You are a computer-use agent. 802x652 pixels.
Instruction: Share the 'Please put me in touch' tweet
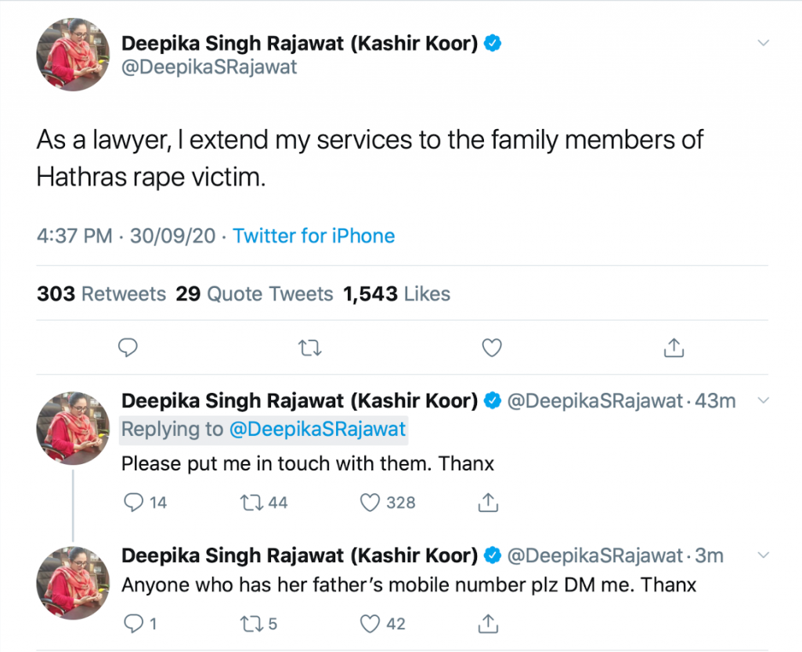pyautogui.click(x=488, y=503)
